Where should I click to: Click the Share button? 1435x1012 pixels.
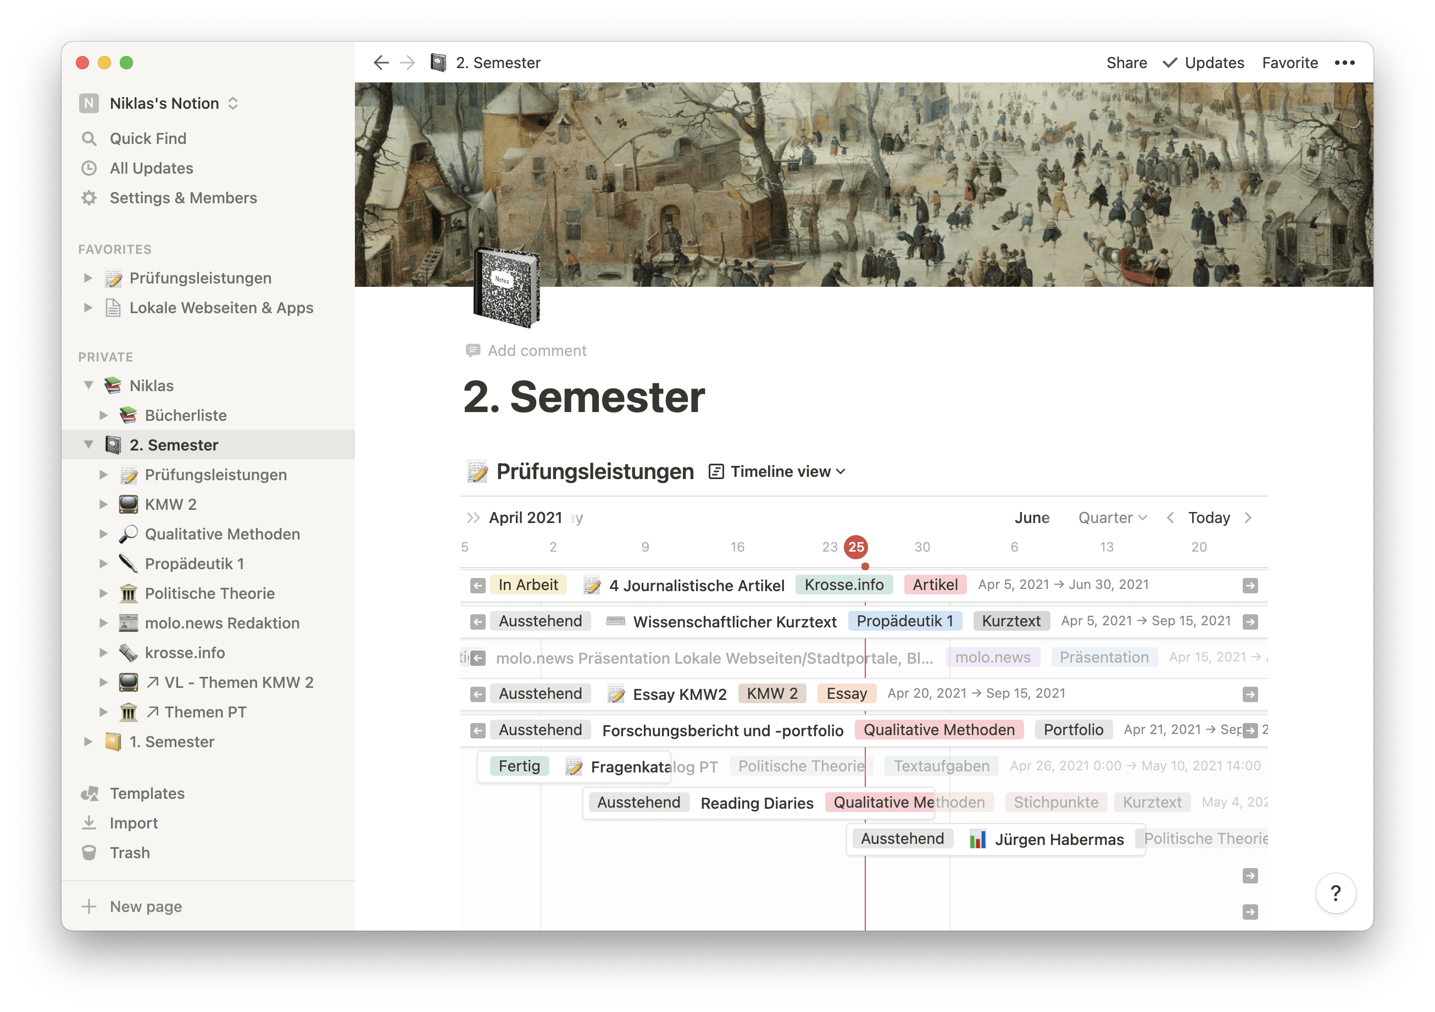(1126, 63)
